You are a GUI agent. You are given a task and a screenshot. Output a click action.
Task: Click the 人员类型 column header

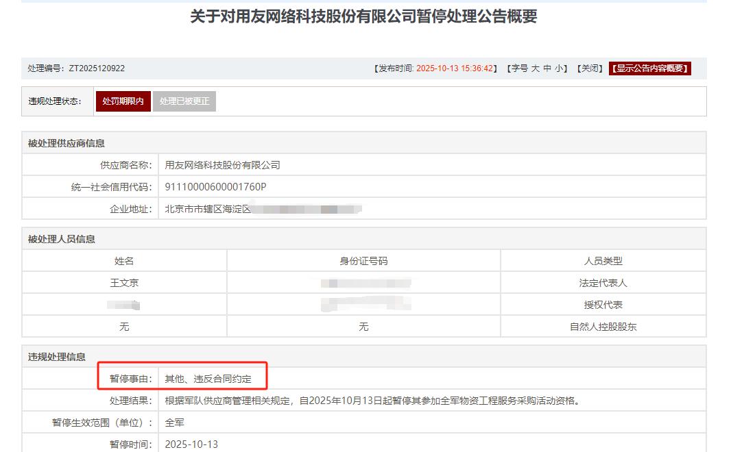603,261
